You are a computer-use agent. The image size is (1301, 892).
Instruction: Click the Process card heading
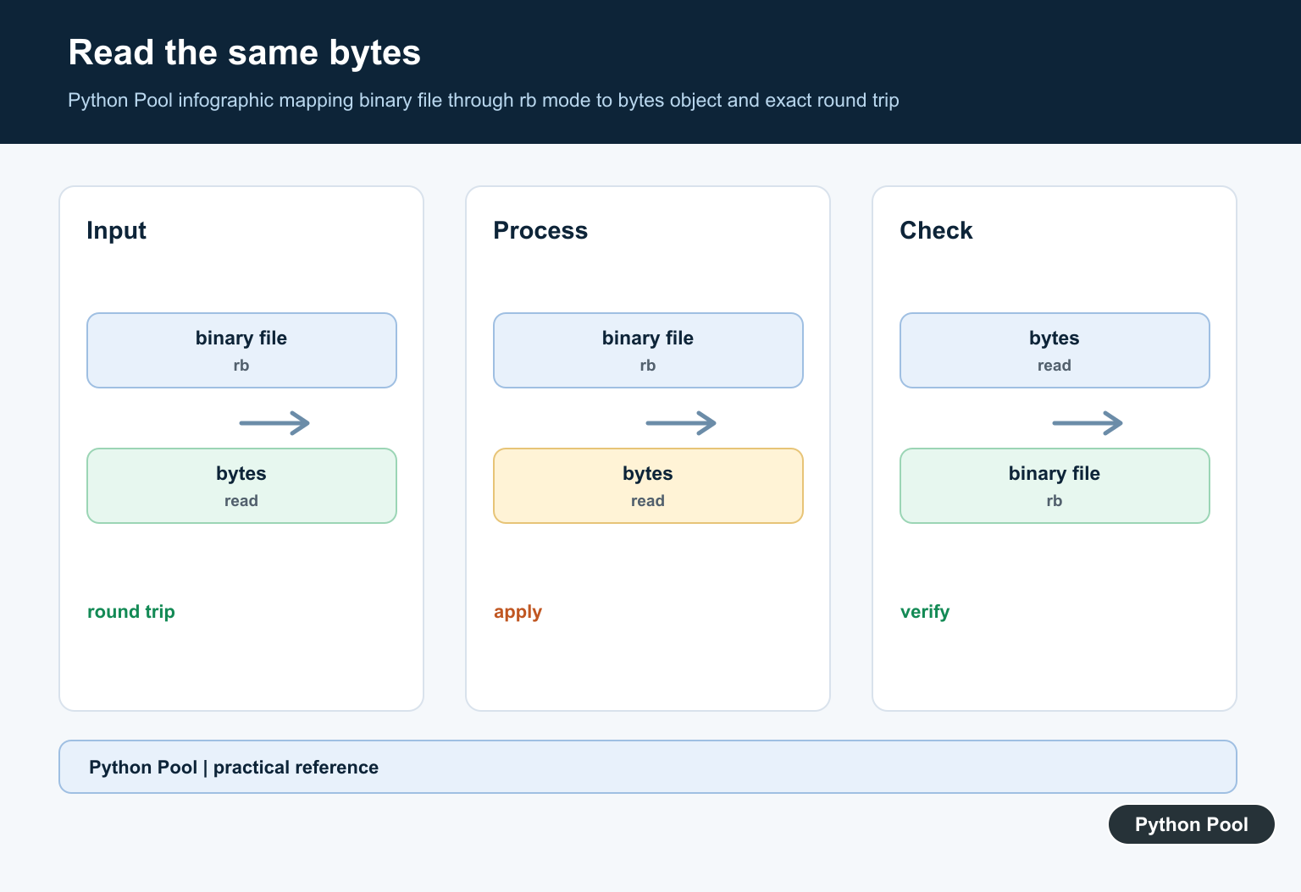pyautogui.click(x=540, y=230)
